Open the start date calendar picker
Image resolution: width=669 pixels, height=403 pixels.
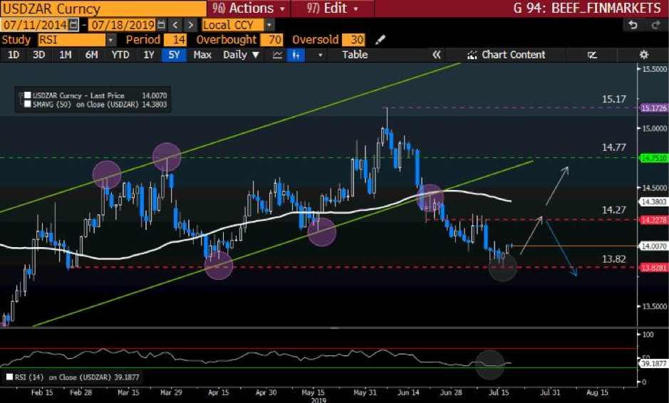(73, 25)
